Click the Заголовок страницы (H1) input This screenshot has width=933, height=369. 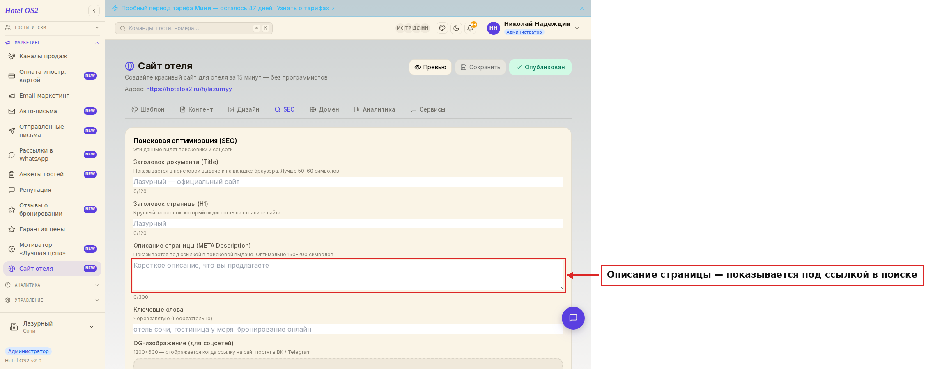(348, 223)
